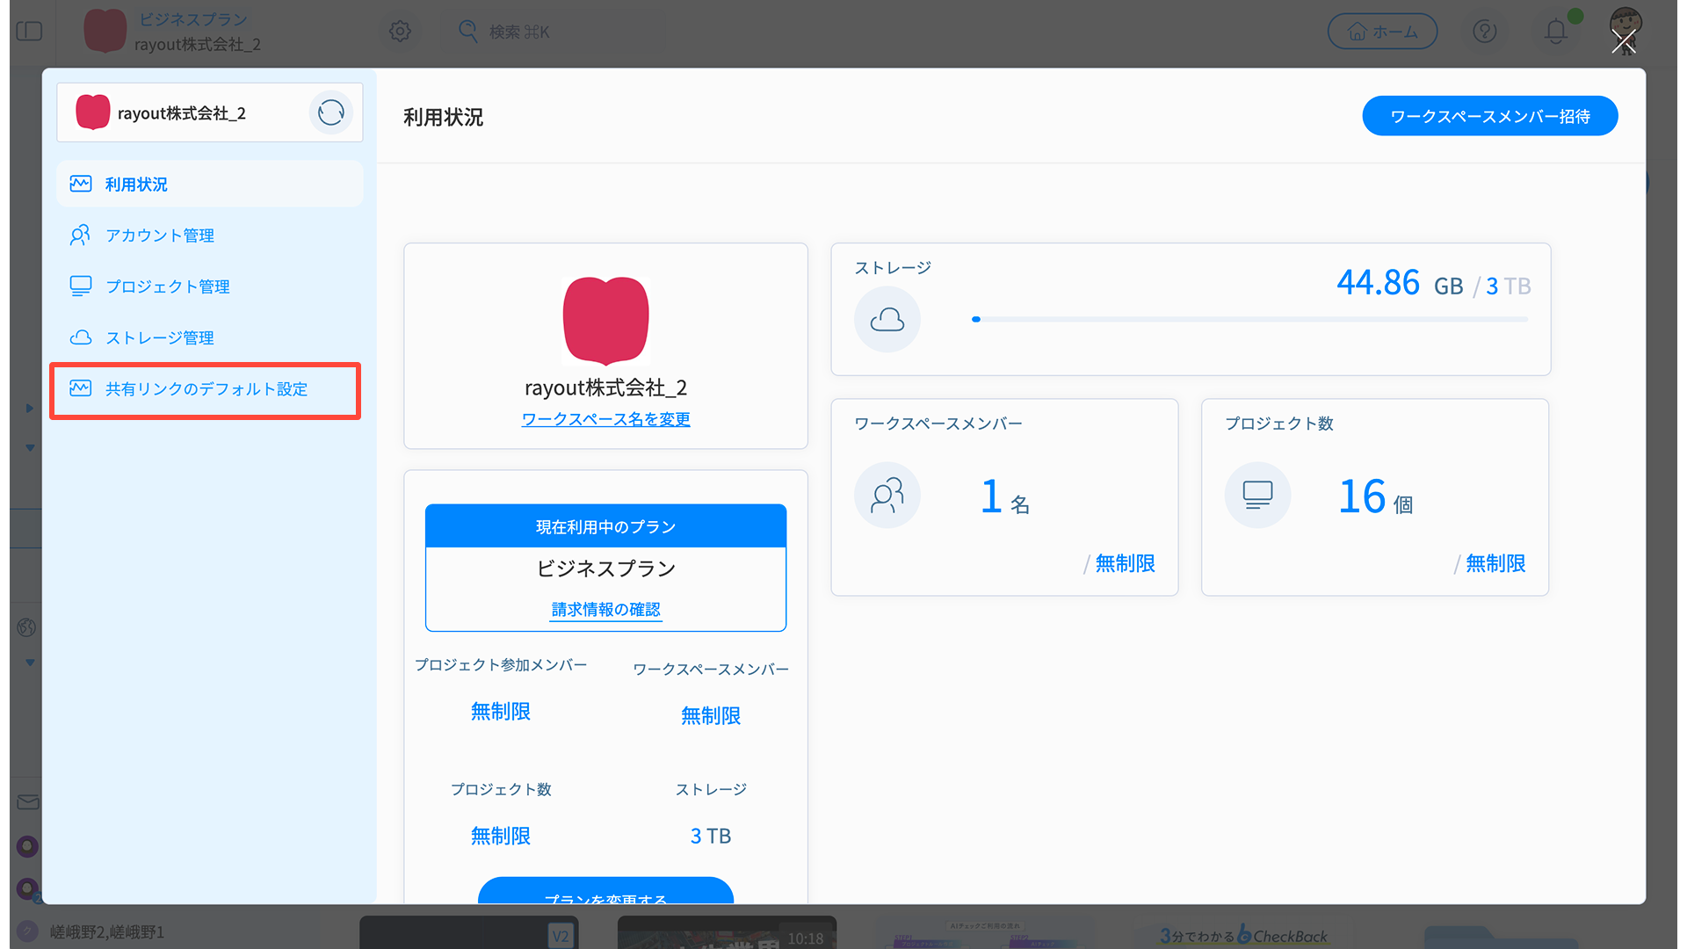Click ワークスペース名を変更 link
Screen dimensions: 1687x949
click(x=605, y=419)
